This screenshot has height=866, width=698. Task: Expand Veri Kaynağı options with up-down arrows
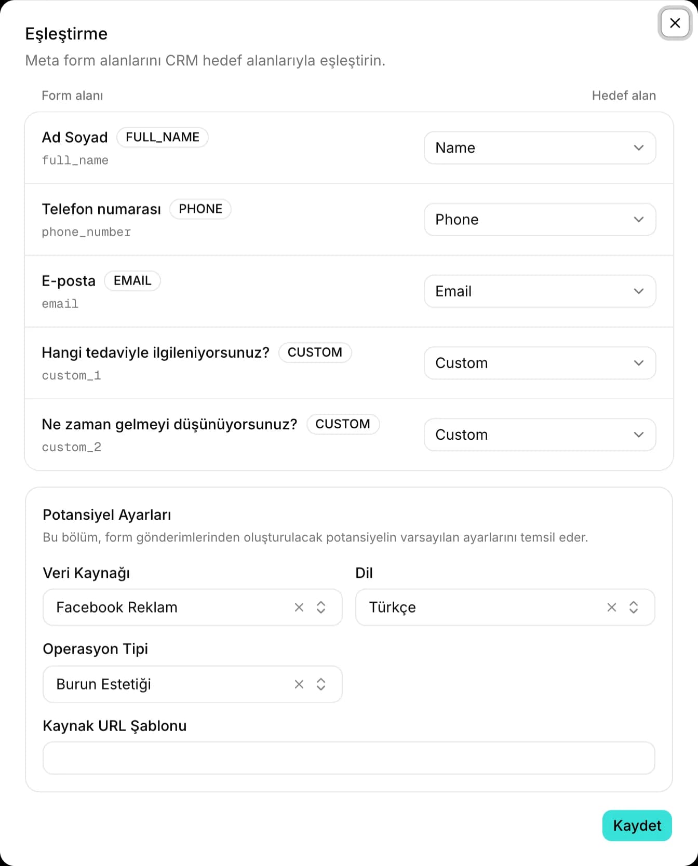pyautogui.click(x=321, y=607)
